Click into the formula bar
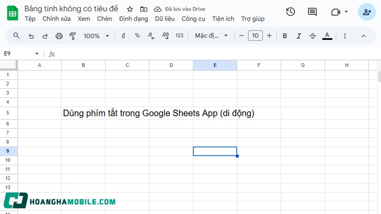The height and width of the screenshot is (214, 381). 216,54
